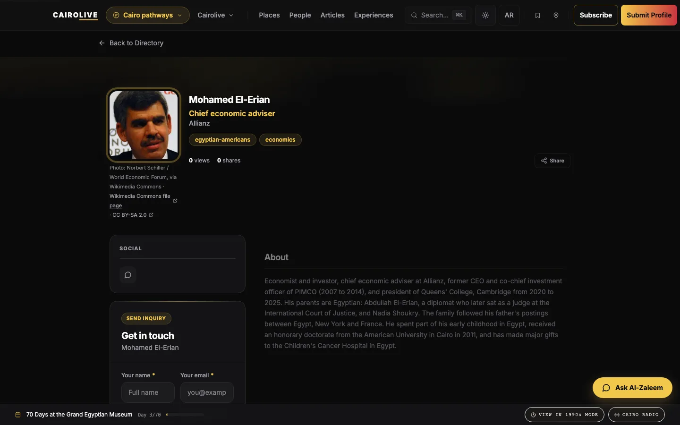Viewport: 680px width, 425px height.
Task: Click the calendar icon in footer bar
Action: (x=18, y=415)
